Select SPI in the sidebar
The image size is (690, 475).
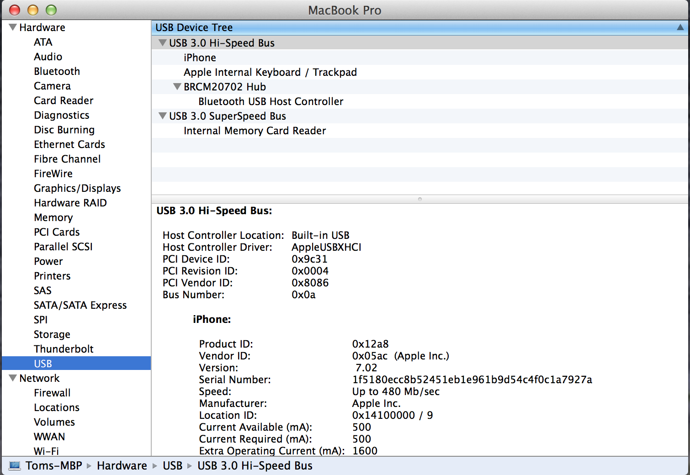41,320
